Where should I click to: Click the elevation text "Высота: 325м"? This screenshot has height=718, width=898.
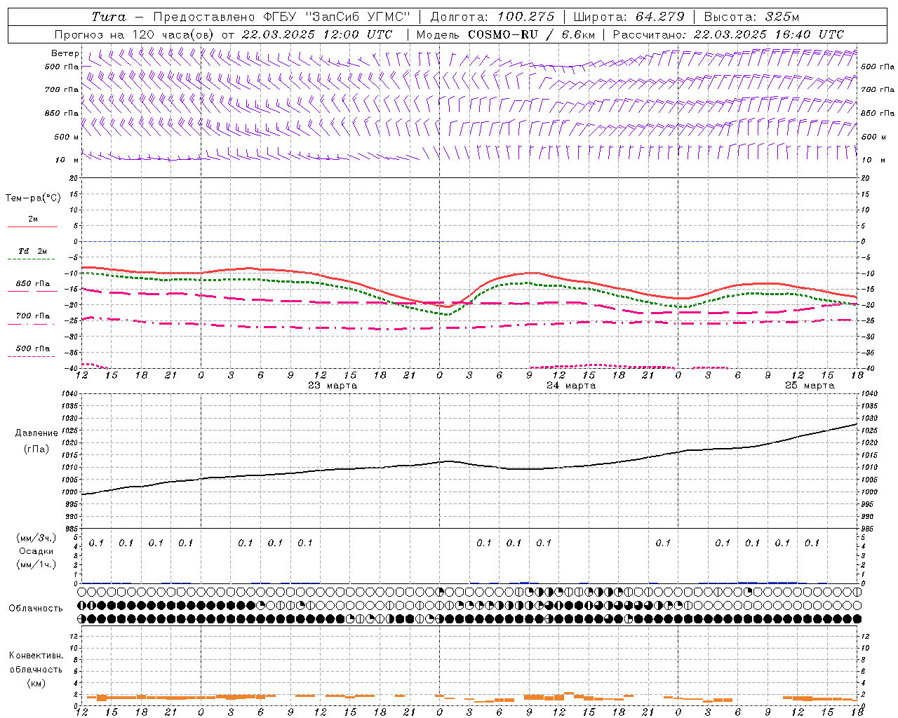tap(751, 17)
